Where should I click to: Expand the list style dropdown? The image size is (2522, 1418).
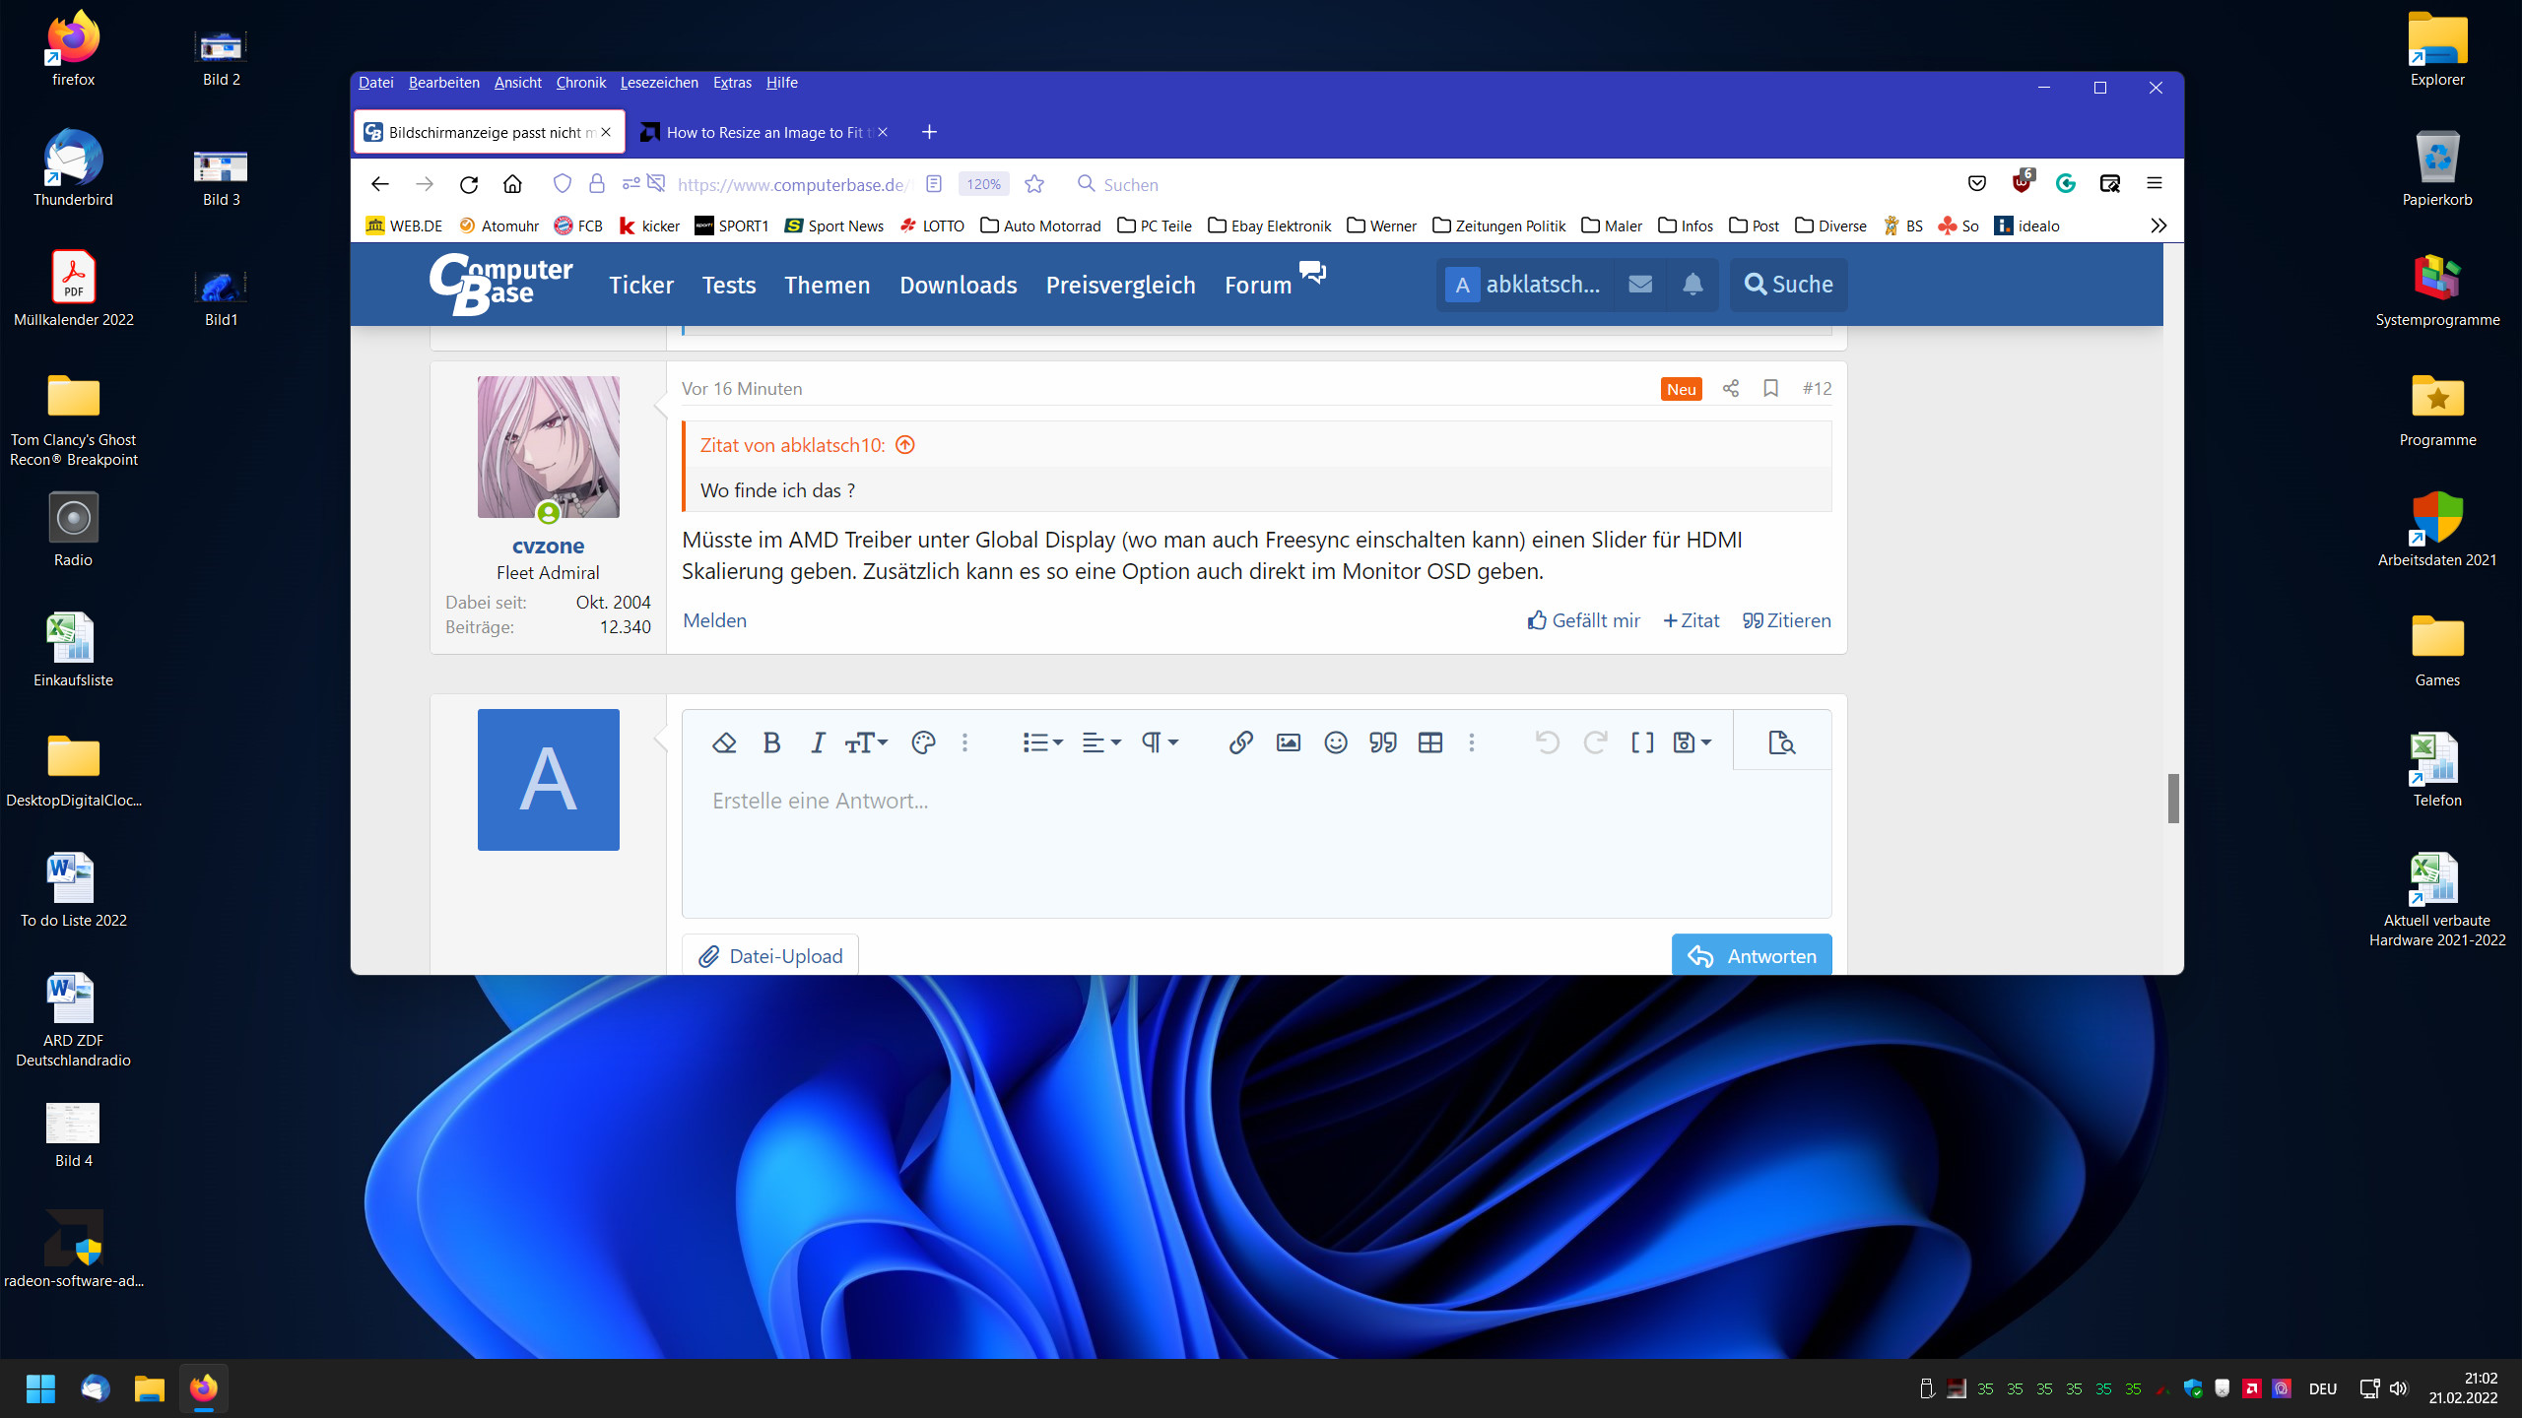(1042, 742)
